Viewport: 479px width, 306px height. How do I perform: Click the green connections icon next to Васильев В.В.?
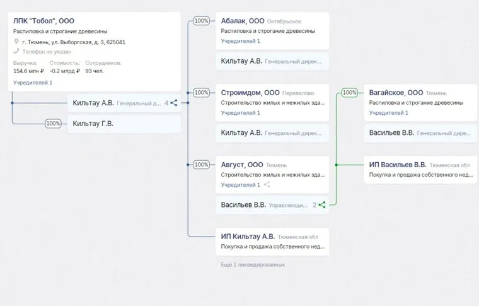[322, 204]
